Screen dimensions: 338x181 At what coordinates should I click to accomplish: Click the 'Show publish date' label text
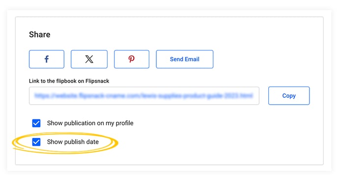tap(73, 142)
